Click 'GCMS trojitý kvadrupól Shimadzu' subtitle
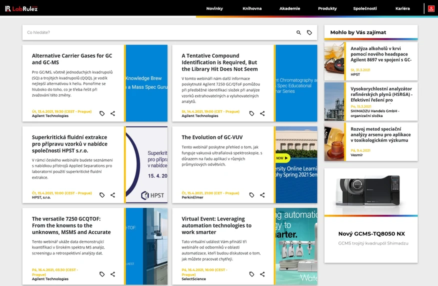Viewport: 438px width, 286px height. [x=373, y=243]
